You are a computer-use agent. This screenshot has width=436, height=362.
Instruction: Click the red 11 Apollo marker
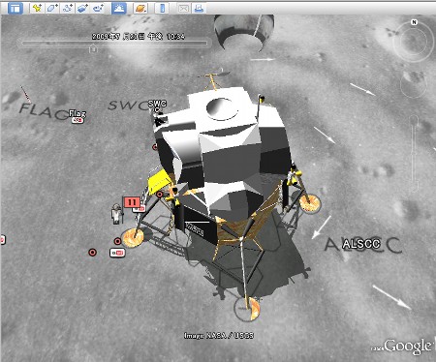pos(132,202)
